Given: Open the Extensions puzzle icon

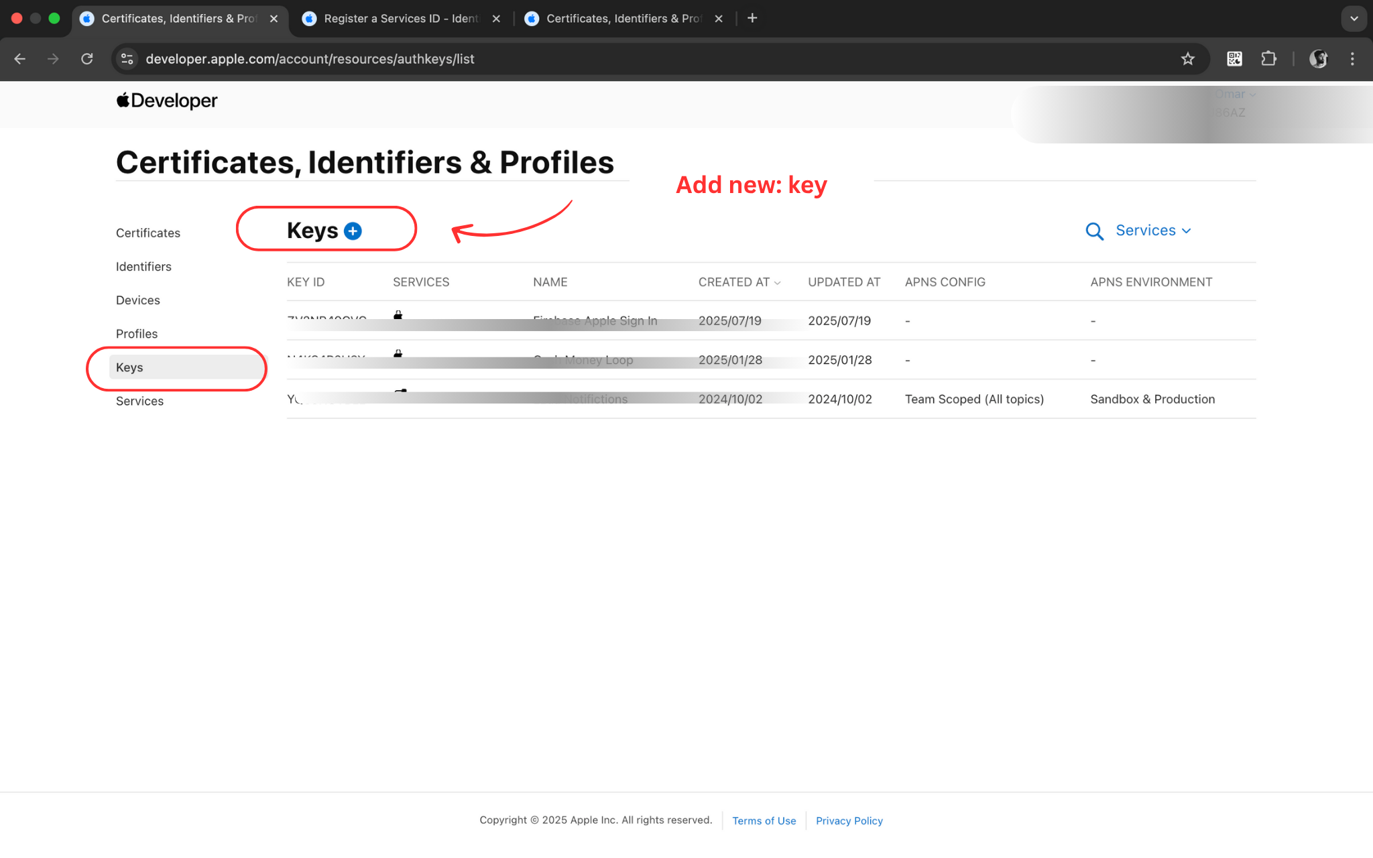Looking at the screenshot, I should pos(1268,59).
